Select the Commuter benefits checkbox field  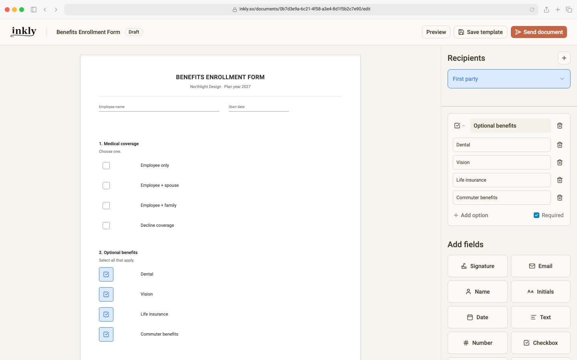tap(106, 334)
